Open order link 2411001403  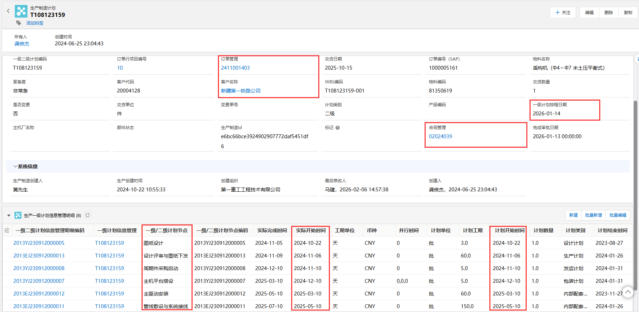point(235,68)
